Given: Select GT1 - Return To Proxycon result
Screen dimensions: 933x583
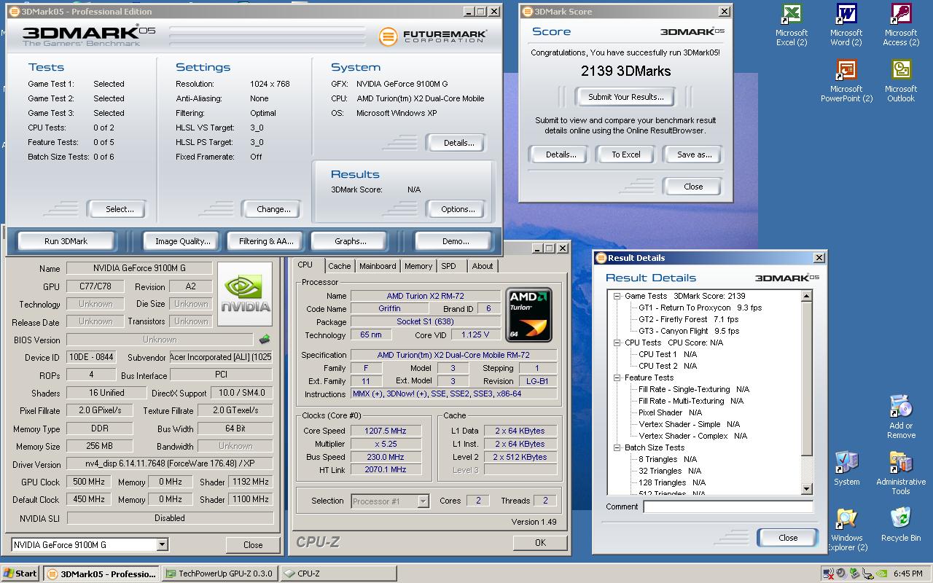Looking at the screenshot, I should coord(700,308).
